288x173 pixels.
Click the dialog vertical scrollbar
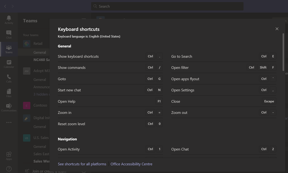pos(284,52)
